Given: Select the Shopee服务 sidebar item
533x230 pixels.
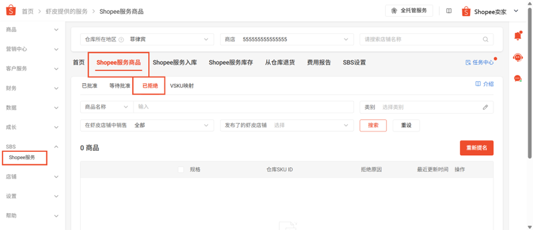Looking at the screenshot, I should pyautogui.click(x=22, y=158).
